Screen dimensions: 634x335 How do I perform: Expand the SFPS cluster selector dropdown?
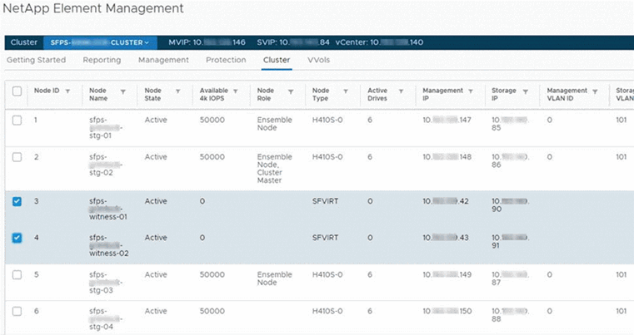(x=100, y=42)
